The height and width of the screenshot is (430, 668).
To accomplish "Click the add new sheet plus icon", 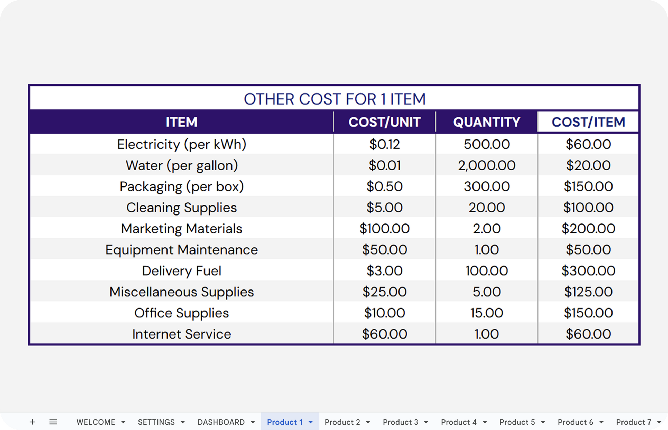I will [32, 422].
